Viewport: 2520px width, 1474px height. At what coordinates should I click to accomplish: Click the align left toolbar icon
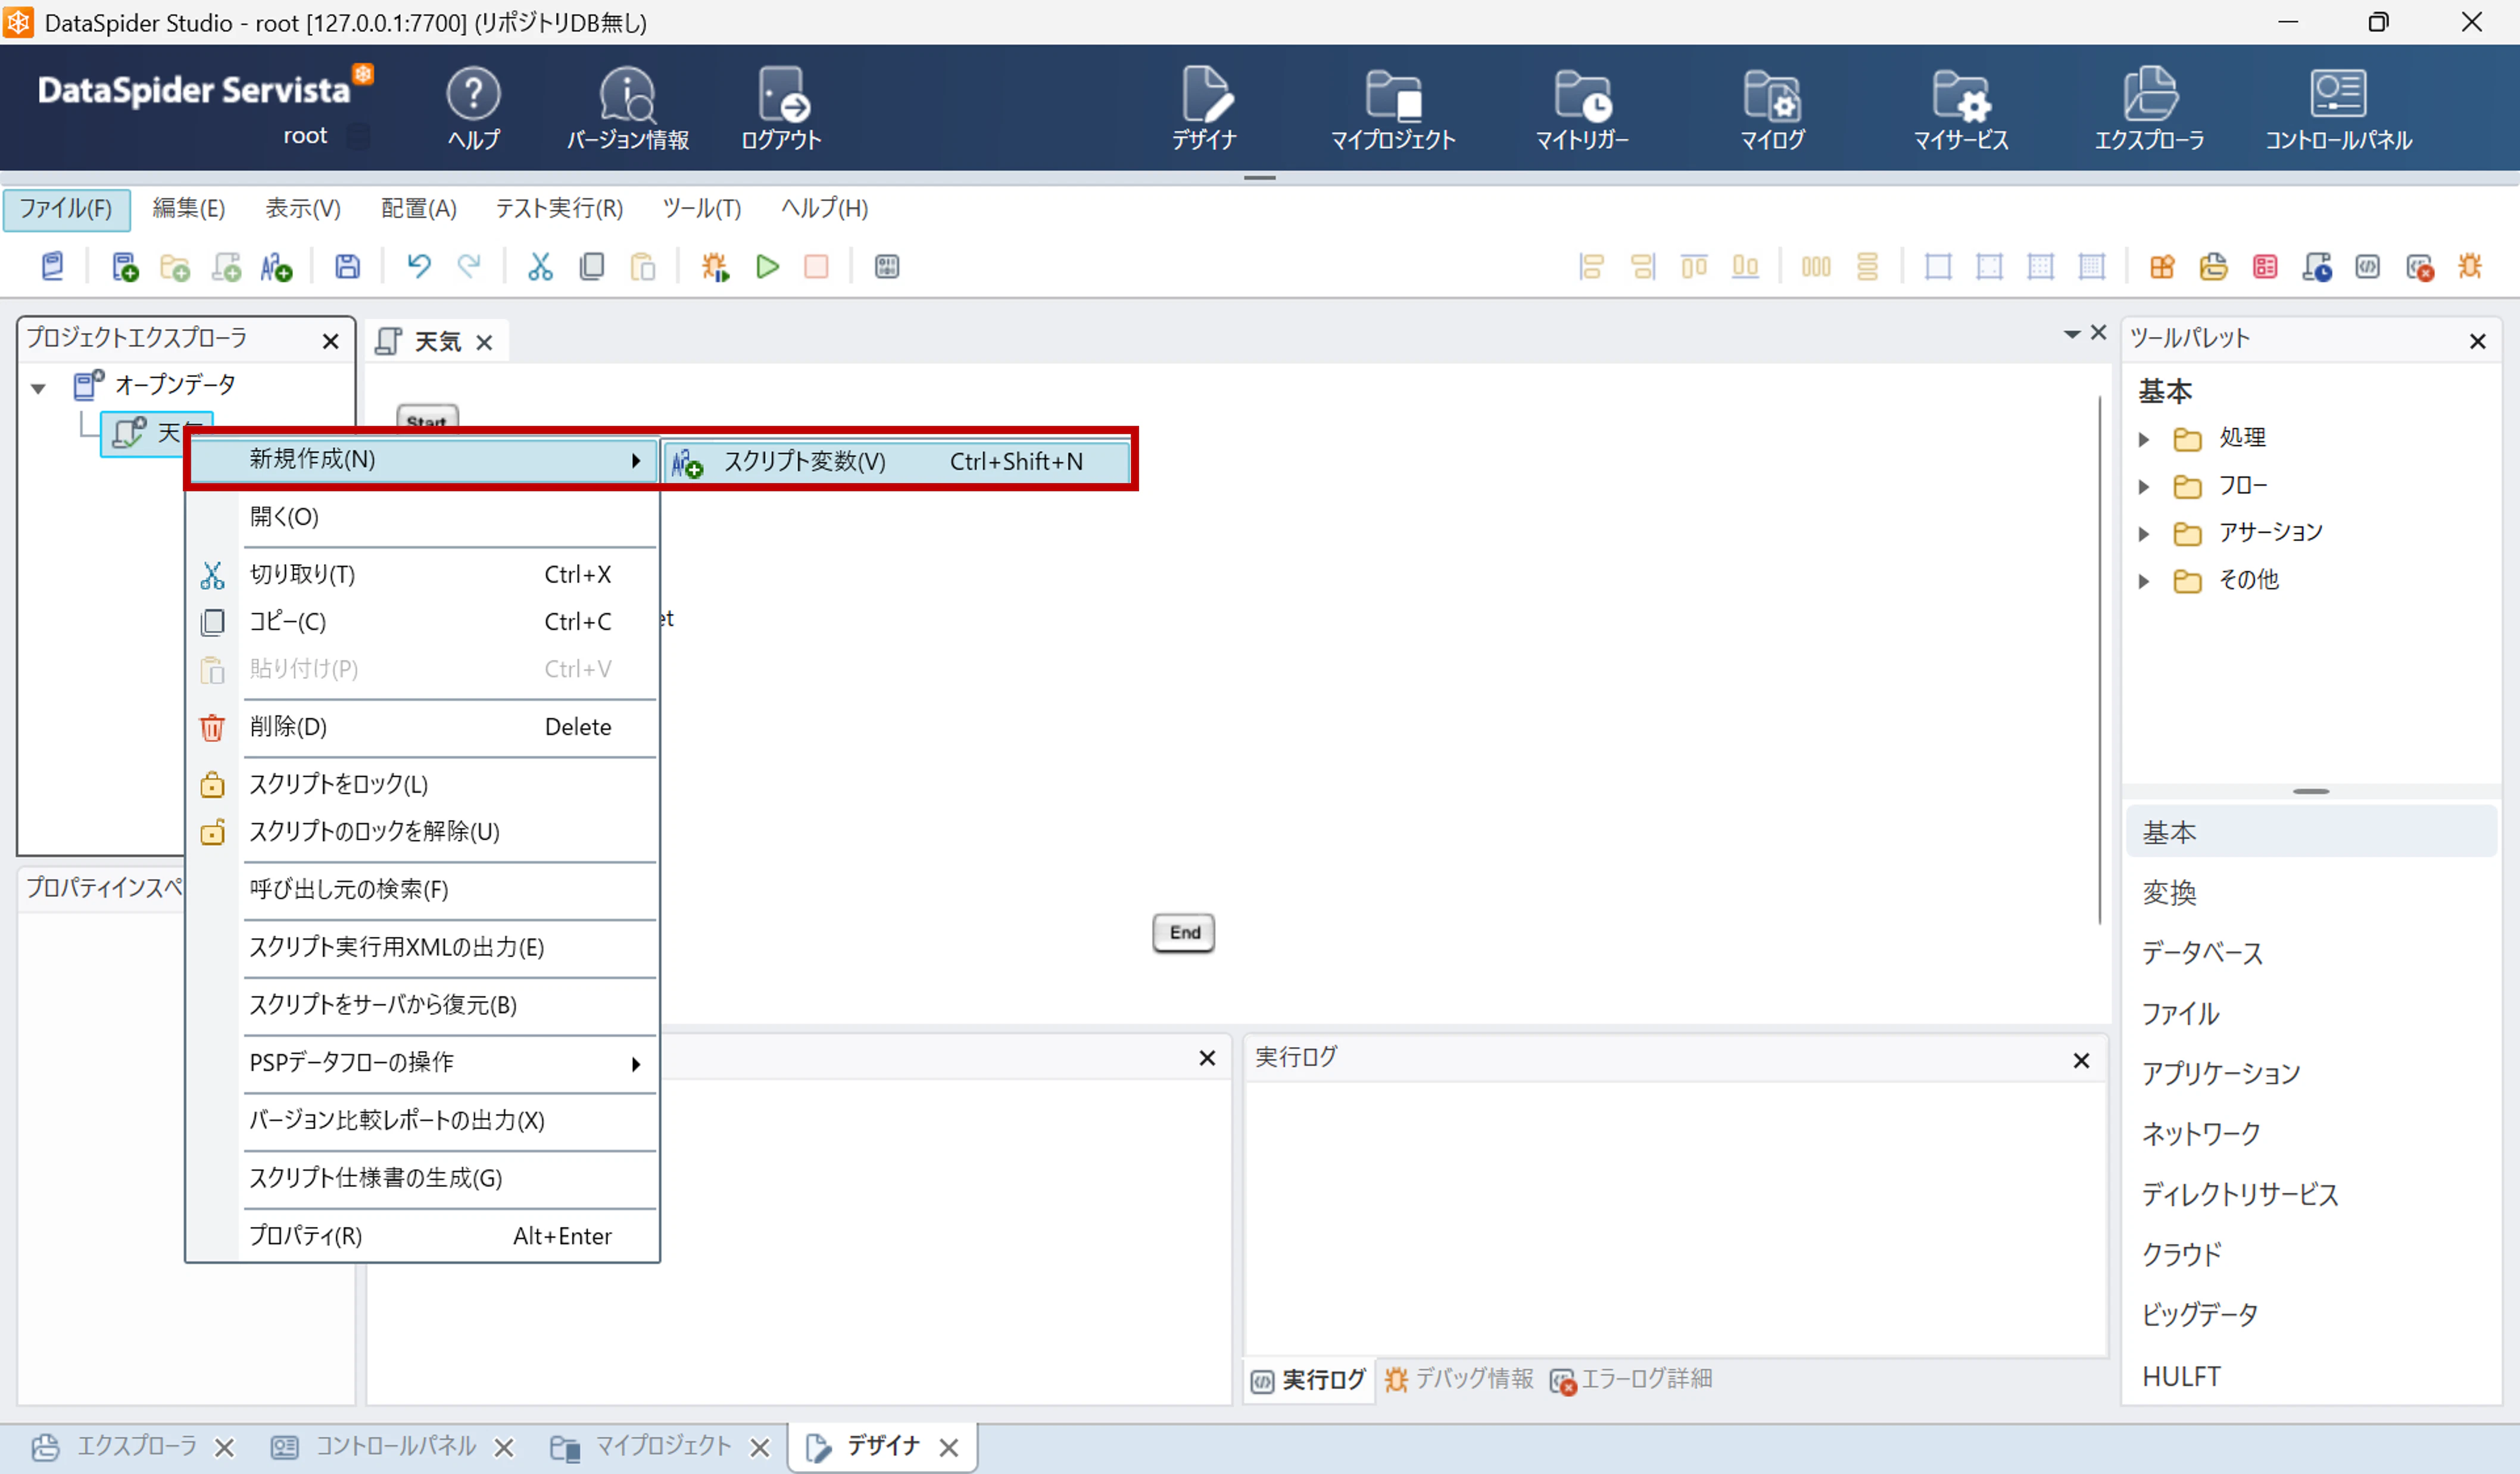[1591, 267]
